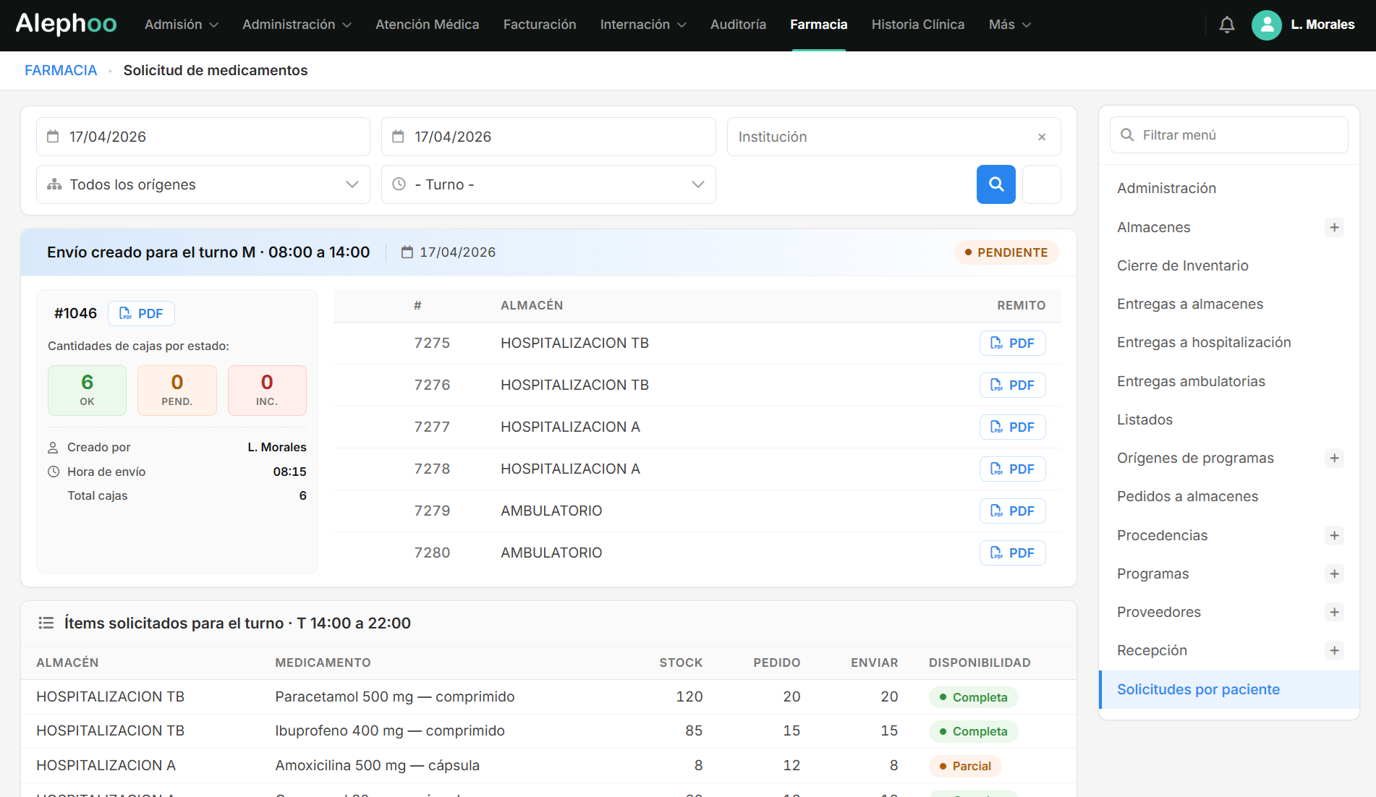Click the green OK box count

coord(87,391)
